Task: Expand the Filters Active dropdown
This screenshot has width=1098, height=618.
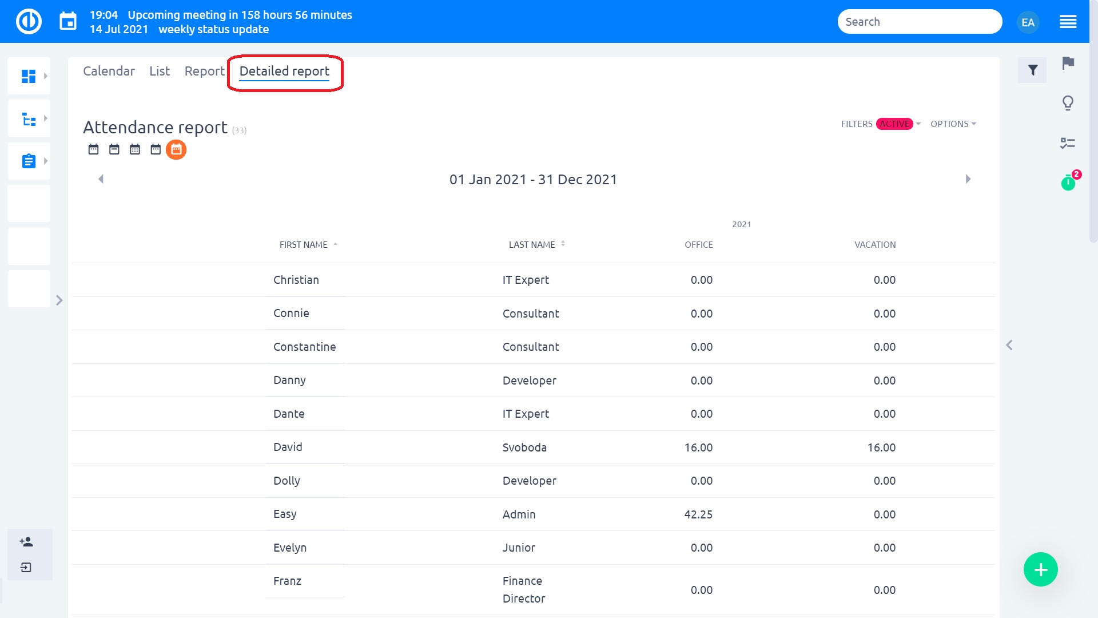Action: (881, 124)
